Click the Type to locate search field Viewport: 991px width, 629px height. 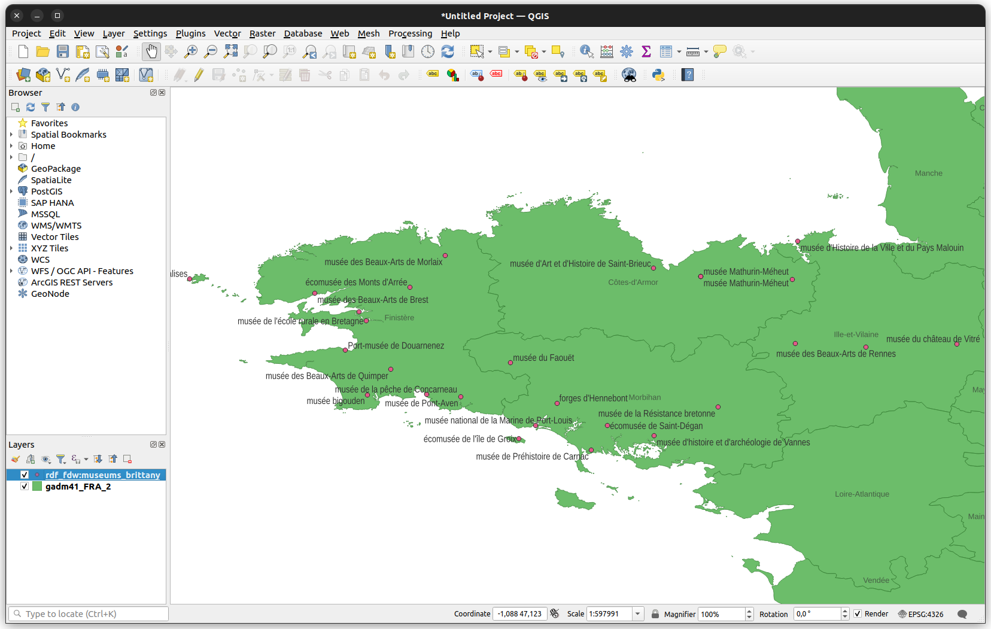tap(90, 613)
